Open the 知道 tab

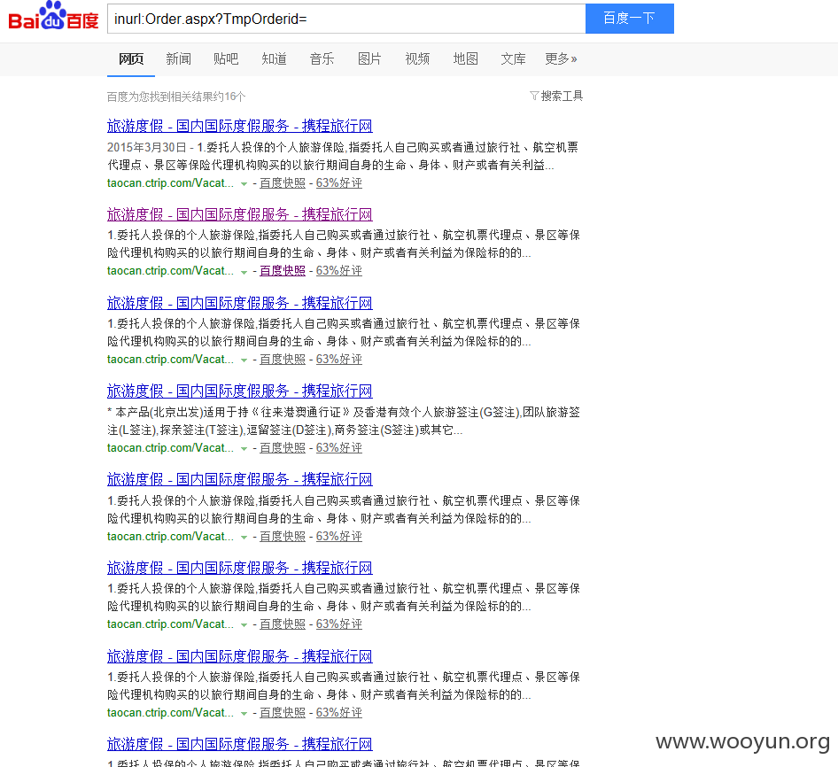coord(275,58)
